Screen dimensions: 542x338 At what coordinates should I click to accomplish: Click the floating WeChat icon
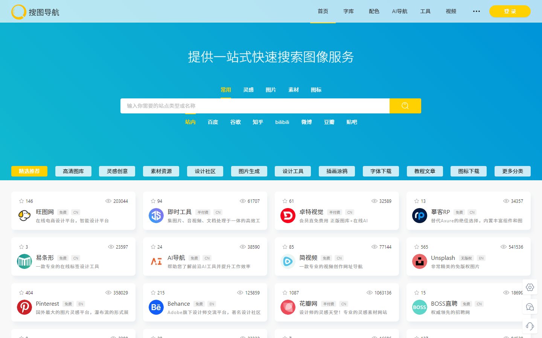coord(530,307)
